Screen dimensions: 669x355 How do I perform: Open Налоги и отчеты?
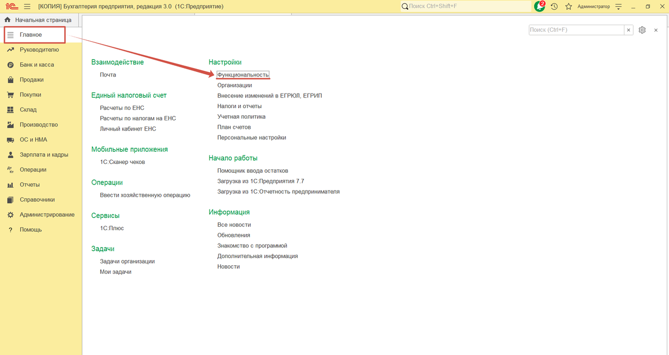(240, 106)
